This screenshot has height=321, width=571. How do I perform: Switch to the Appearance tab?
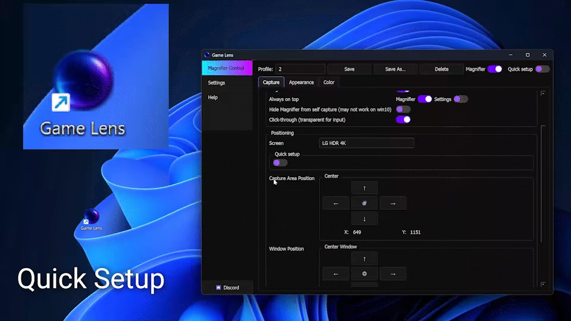[x=301, y=82]
